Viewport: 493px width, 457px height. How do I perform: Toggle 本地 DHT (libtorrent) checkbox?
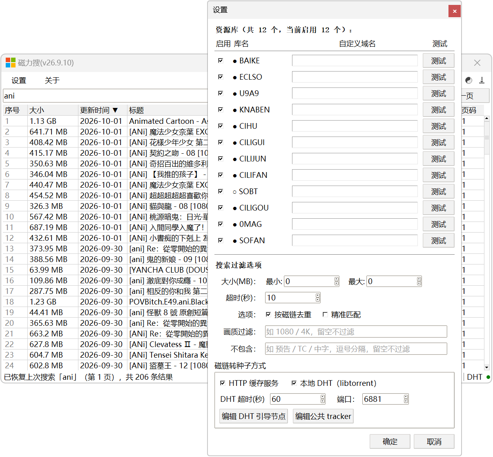click(294, 383)
